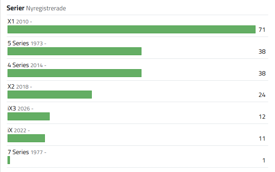Click the X2 green bar
275x172 pixels.
click(49, 95)
